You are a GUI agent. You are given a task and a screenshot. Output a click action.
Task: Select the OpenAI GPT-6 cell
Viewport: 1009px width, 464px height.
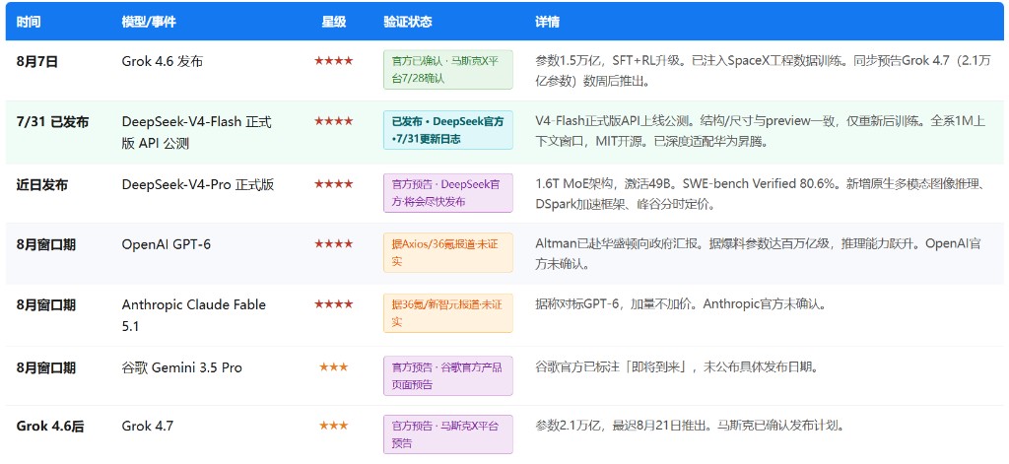166,245
